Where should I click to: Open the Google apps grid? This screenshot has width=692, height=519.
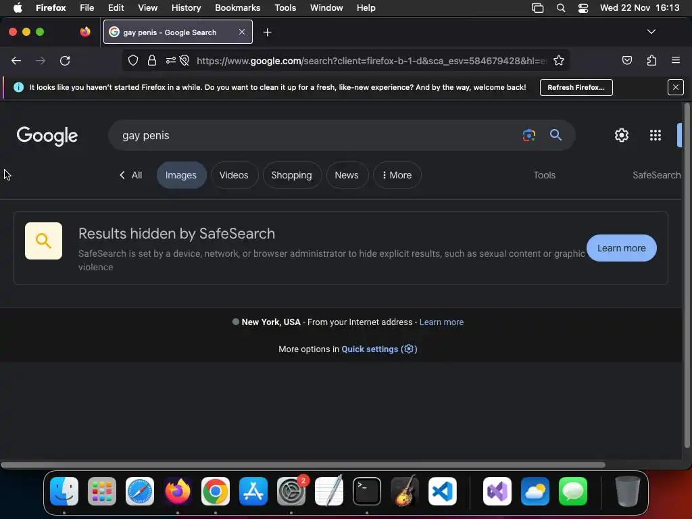tap(655, 135)
